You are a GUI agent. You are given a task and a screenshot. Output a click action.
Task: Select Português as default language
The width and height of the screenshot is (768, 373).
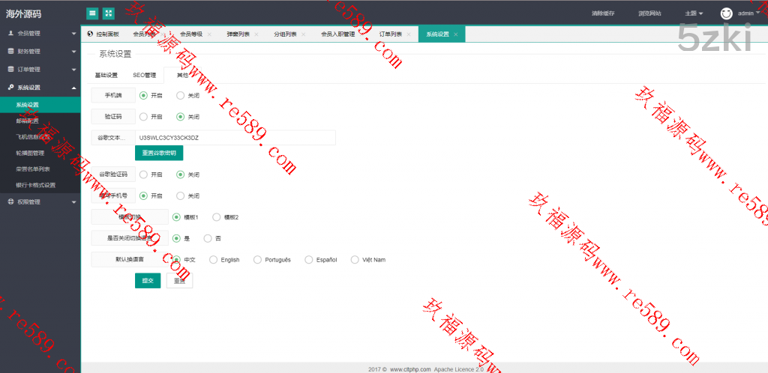click(x=257, y=260)
